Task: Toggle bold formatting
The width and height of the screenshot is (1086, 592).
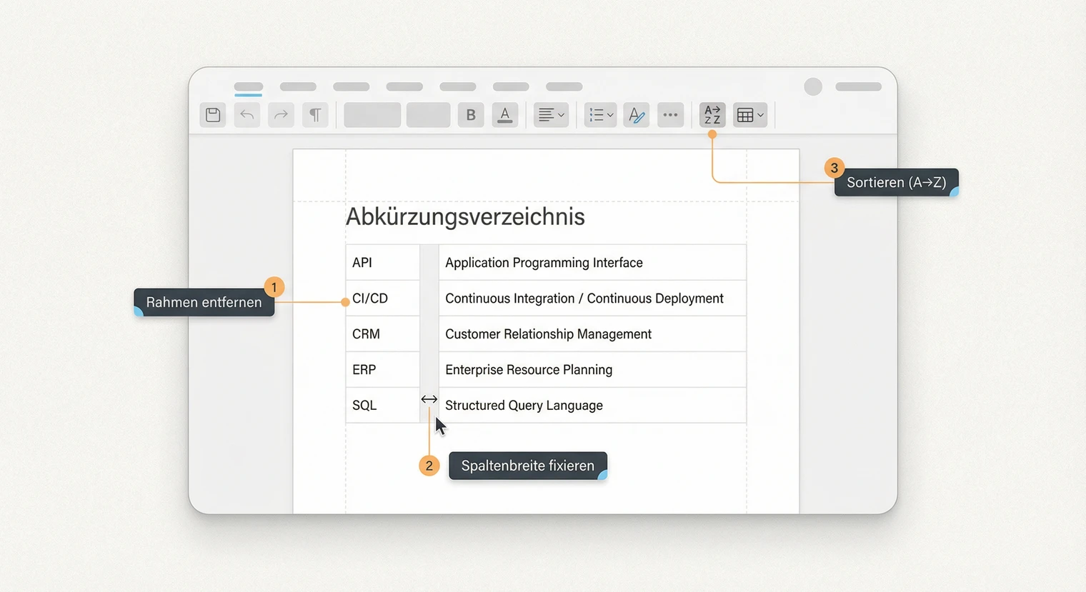Action: click(x=471, y=115)
